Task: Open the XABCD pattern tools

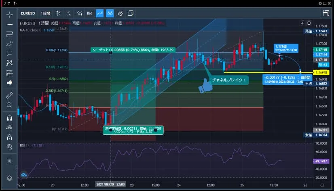Action: [x=9, y=63]
